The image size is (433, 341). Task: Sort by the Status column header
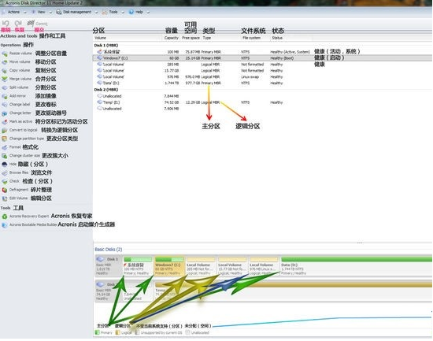[x=277, y=38]
